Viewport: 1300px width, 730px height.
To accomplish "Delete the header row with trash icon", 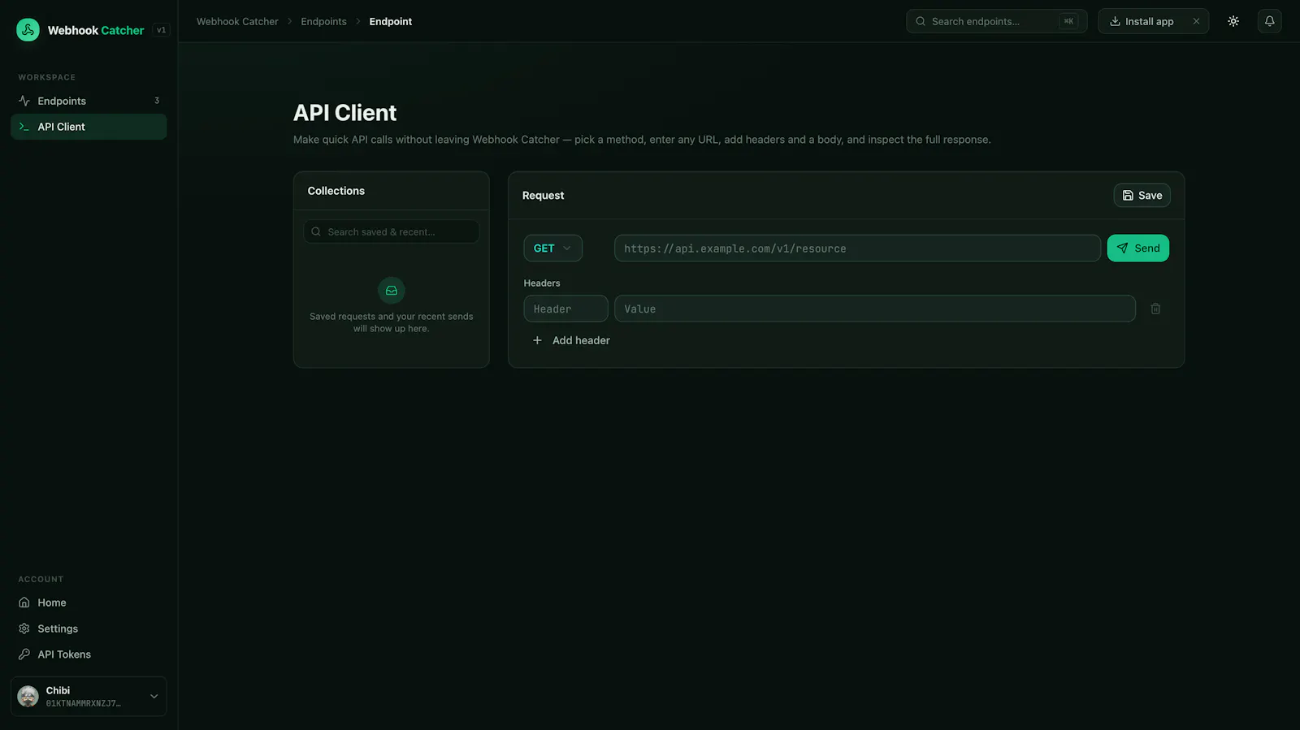I will pos(1155,309).
